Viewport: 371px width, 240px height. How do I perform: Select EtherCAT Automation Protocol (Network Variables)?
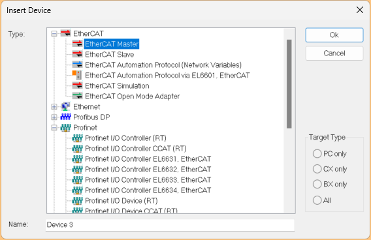(163, 65)
